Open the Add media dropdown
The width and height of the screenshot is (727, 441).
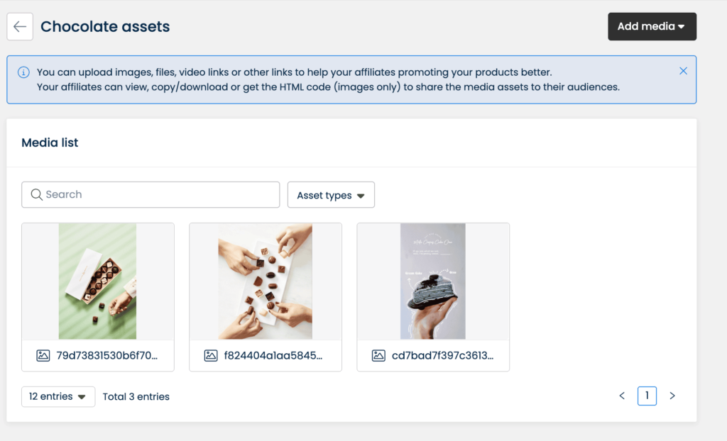coord(651,26)
